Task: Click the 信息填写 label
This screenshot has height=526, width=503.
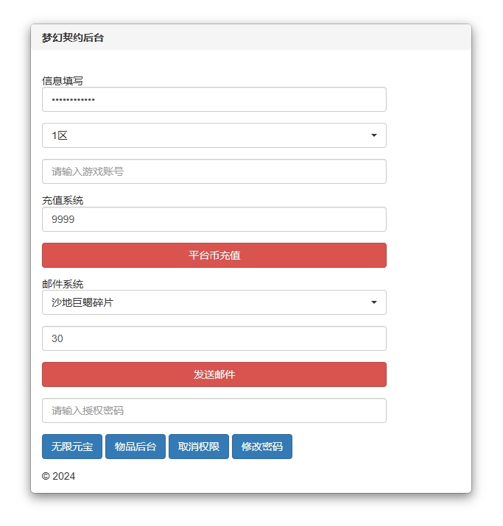Action: point(63,81)
